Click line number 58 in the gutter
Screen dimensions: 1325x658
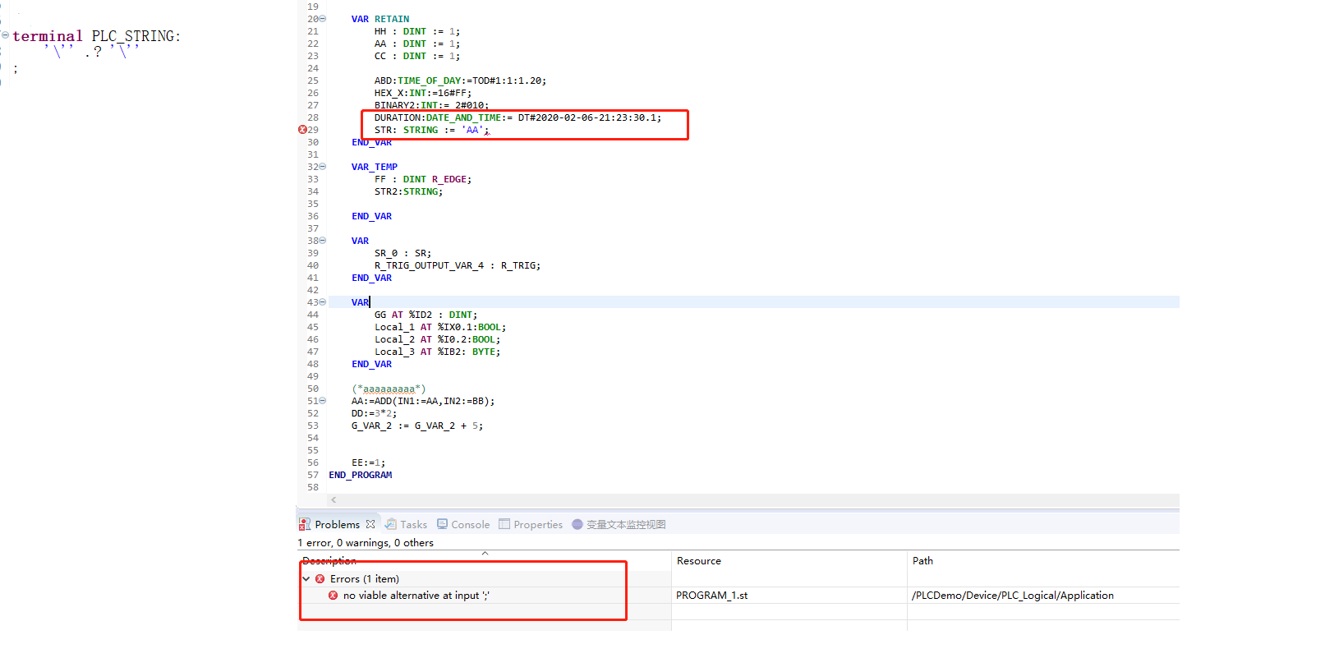point(313,487)
